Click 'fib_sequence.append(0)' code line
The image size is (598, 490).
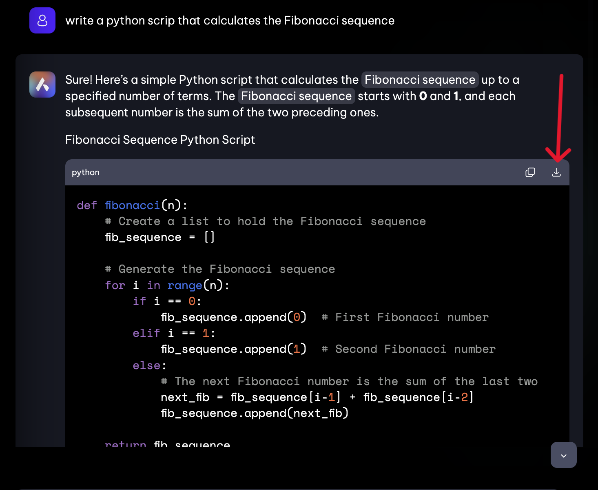click(234, 317)
